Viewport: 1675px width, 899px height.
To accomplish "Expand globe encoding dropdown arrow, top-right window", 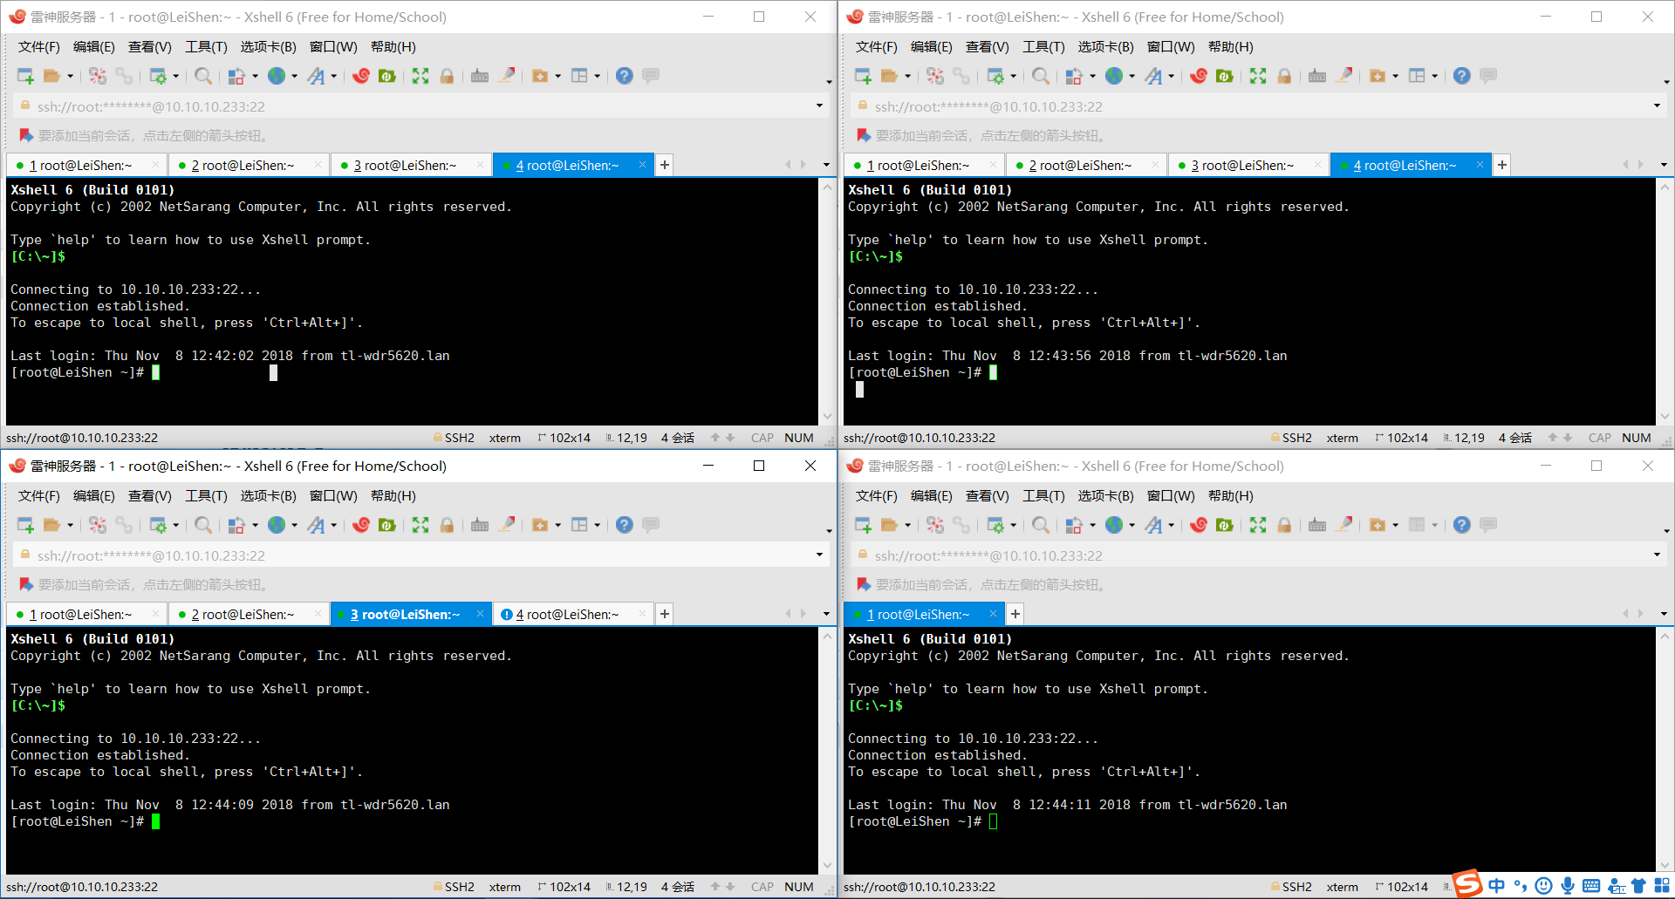I will click(x=1132, y=77).
